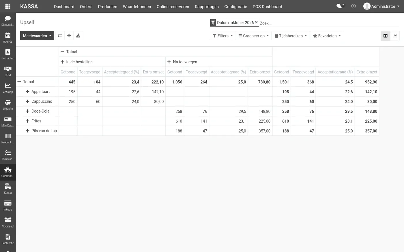Open the Meetwaarden dropdown

[x=37, y=36]
